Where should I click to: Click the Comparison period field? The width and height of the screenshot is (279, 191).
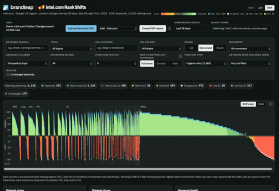pyautogui.click(x=191, y=28)
